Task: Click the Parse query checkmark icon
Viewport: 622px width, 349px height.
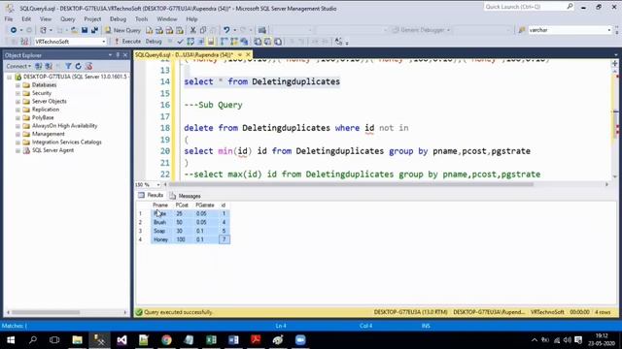Action: (181, 41)
